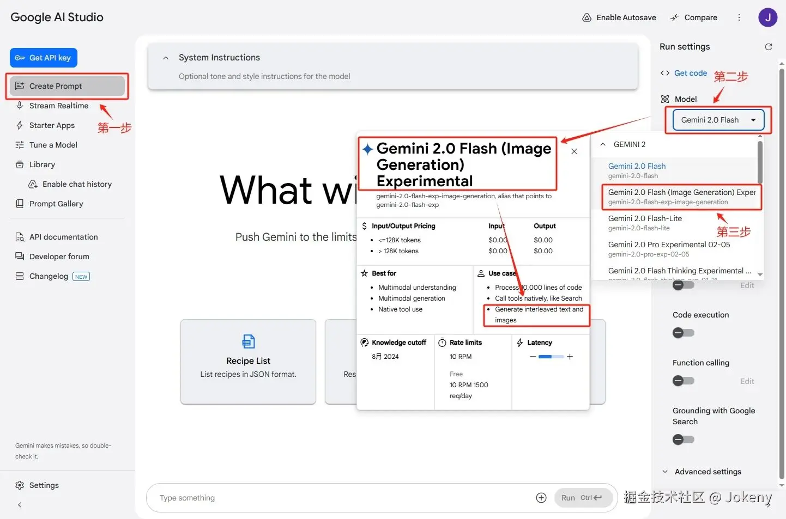The height and width of the screenshot is (519, 786).
Task: Open Tune a Model page
Action: 53,145
